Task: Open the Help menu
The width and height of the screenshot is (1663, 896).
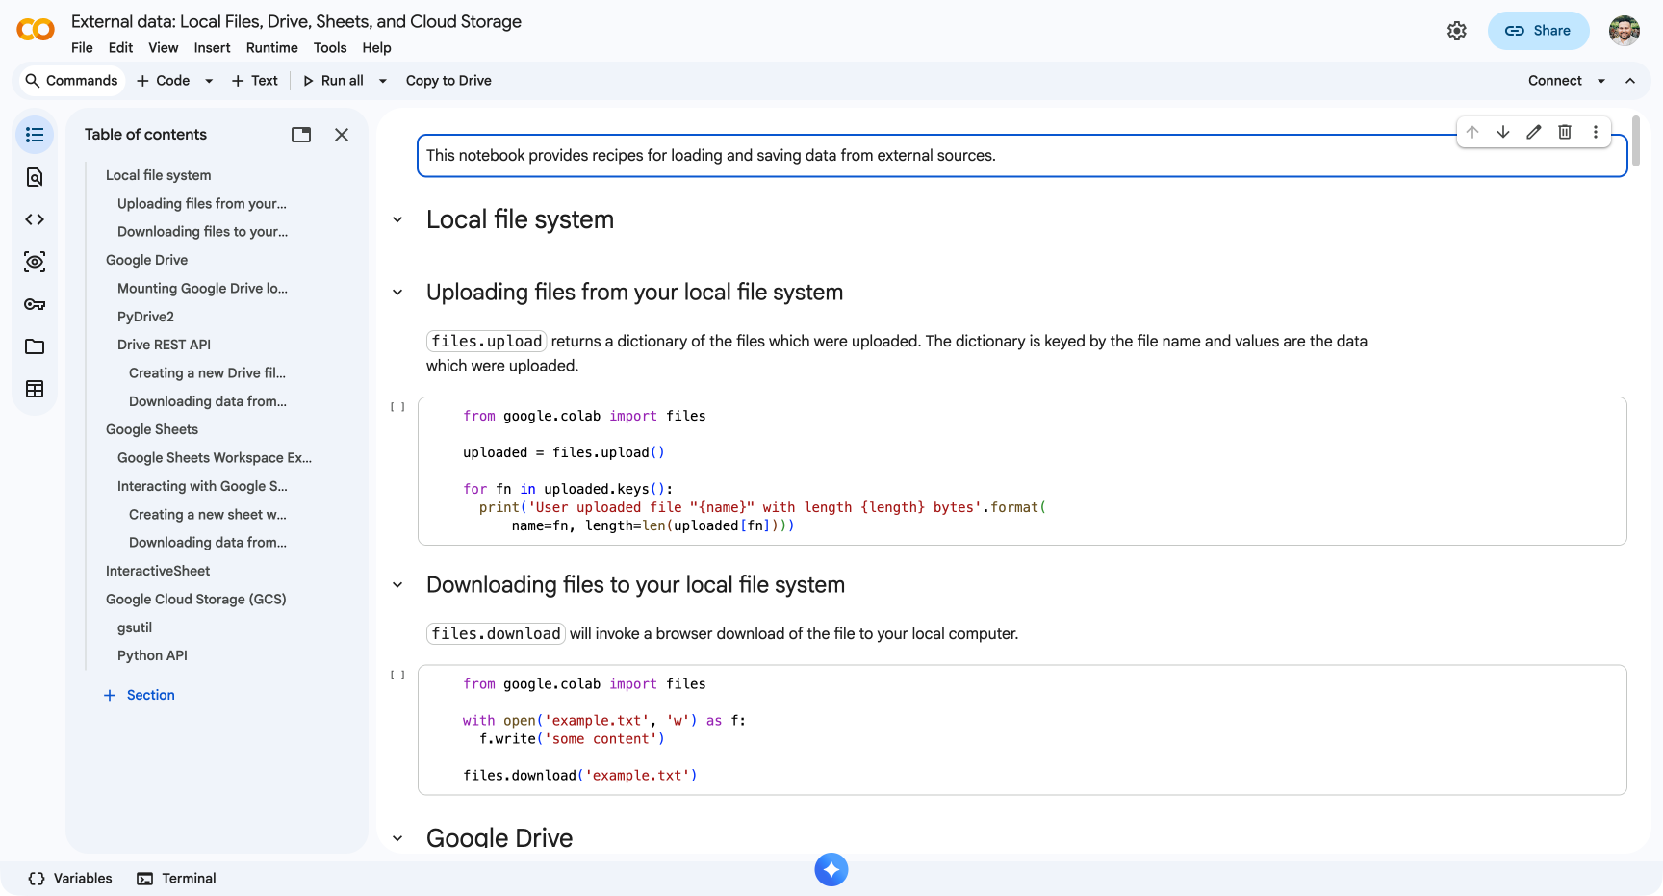Action: 376,48
